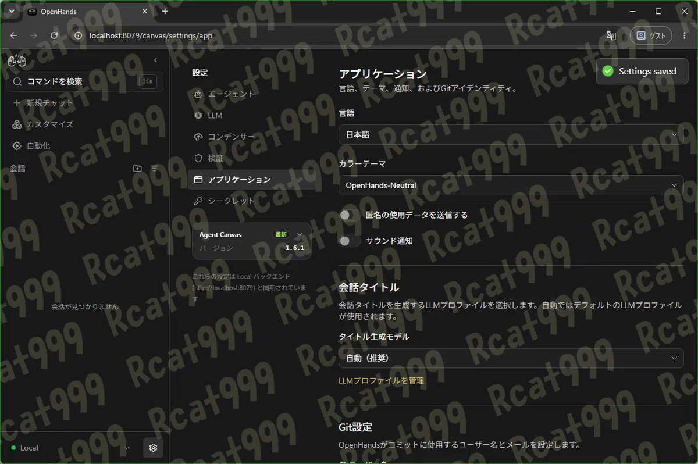The width and height of the screenshot is (698, 464).
Task: Click the filter list icon beside 会話
Action: pos(155,168)
